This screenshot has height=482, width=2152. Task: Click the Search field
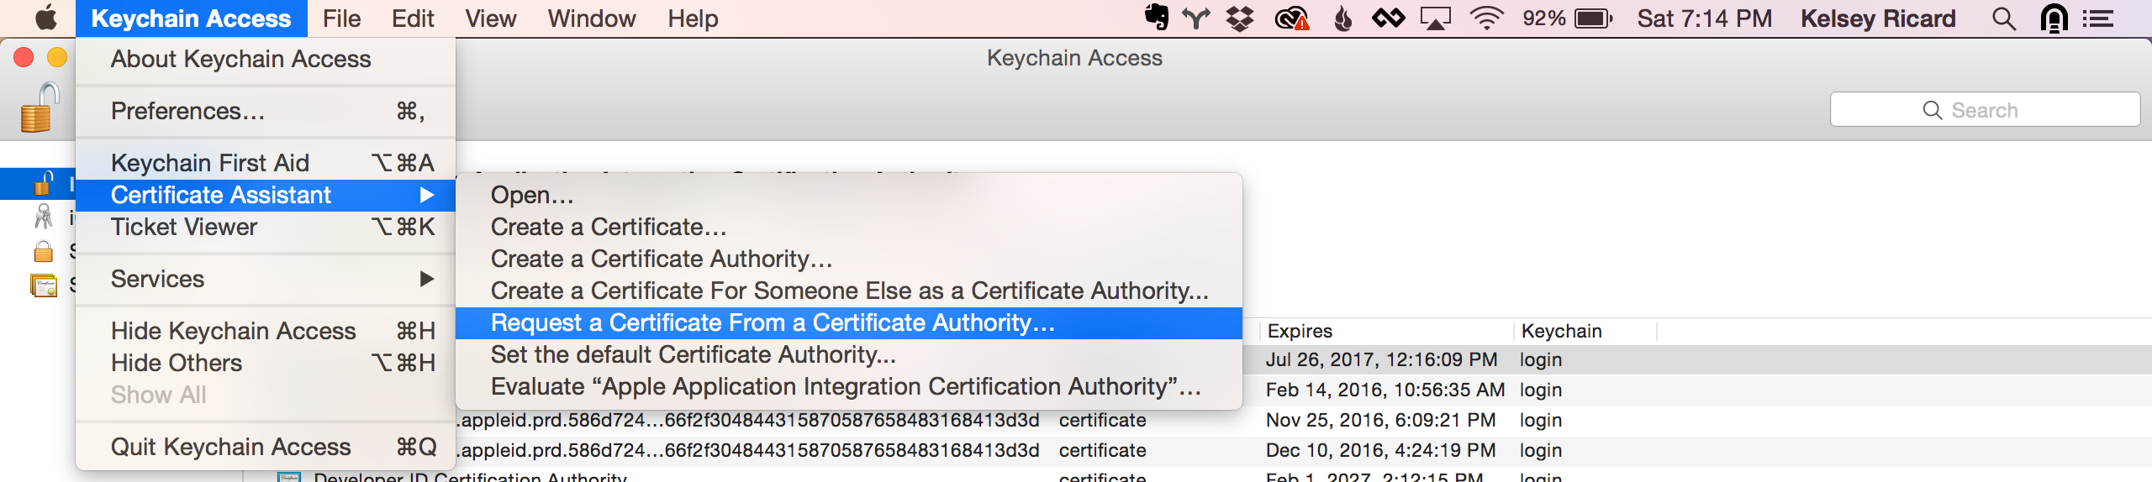tap(1985, 110)
